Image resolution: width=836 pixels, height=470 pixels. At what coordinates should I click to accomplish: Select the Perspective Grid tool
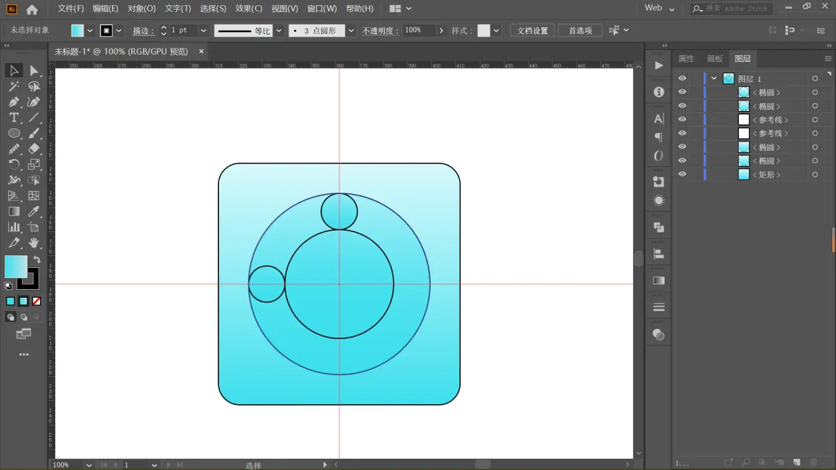point(14,196)
